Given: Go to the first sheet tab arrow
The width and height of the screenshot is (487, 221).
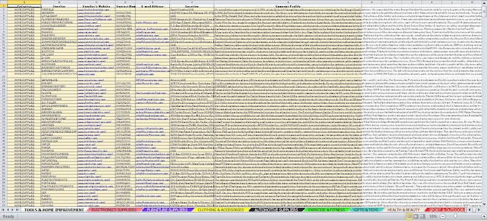Looking at the screenshot, I should point(3,210).
